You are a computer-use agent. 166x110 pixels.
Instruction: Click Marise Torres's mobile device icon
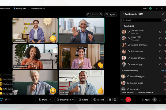point(128,83)
